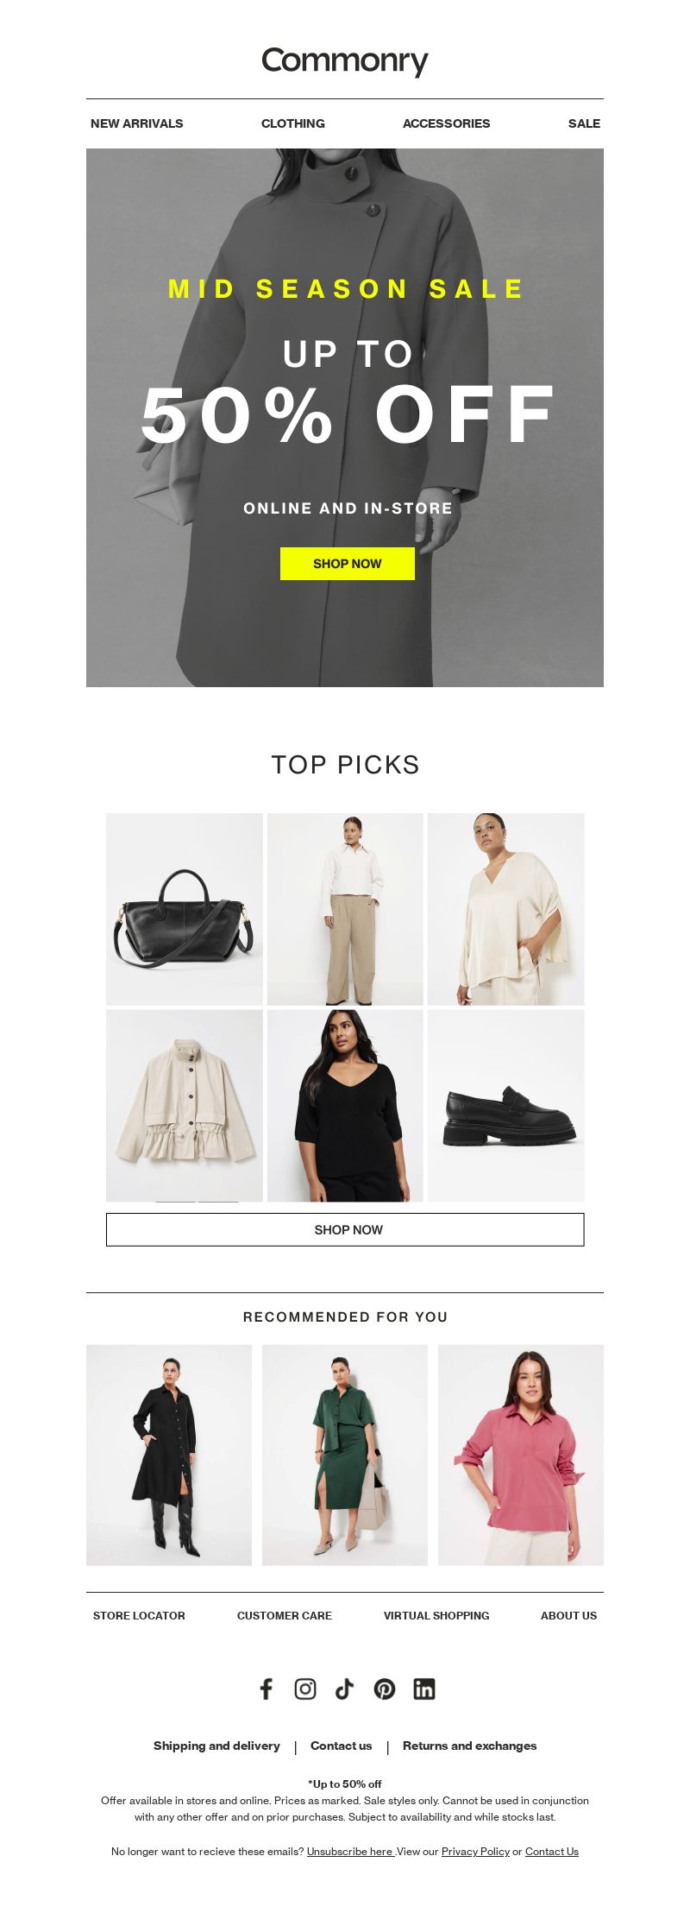Open the Facebook social icon

pos(267,1689)
